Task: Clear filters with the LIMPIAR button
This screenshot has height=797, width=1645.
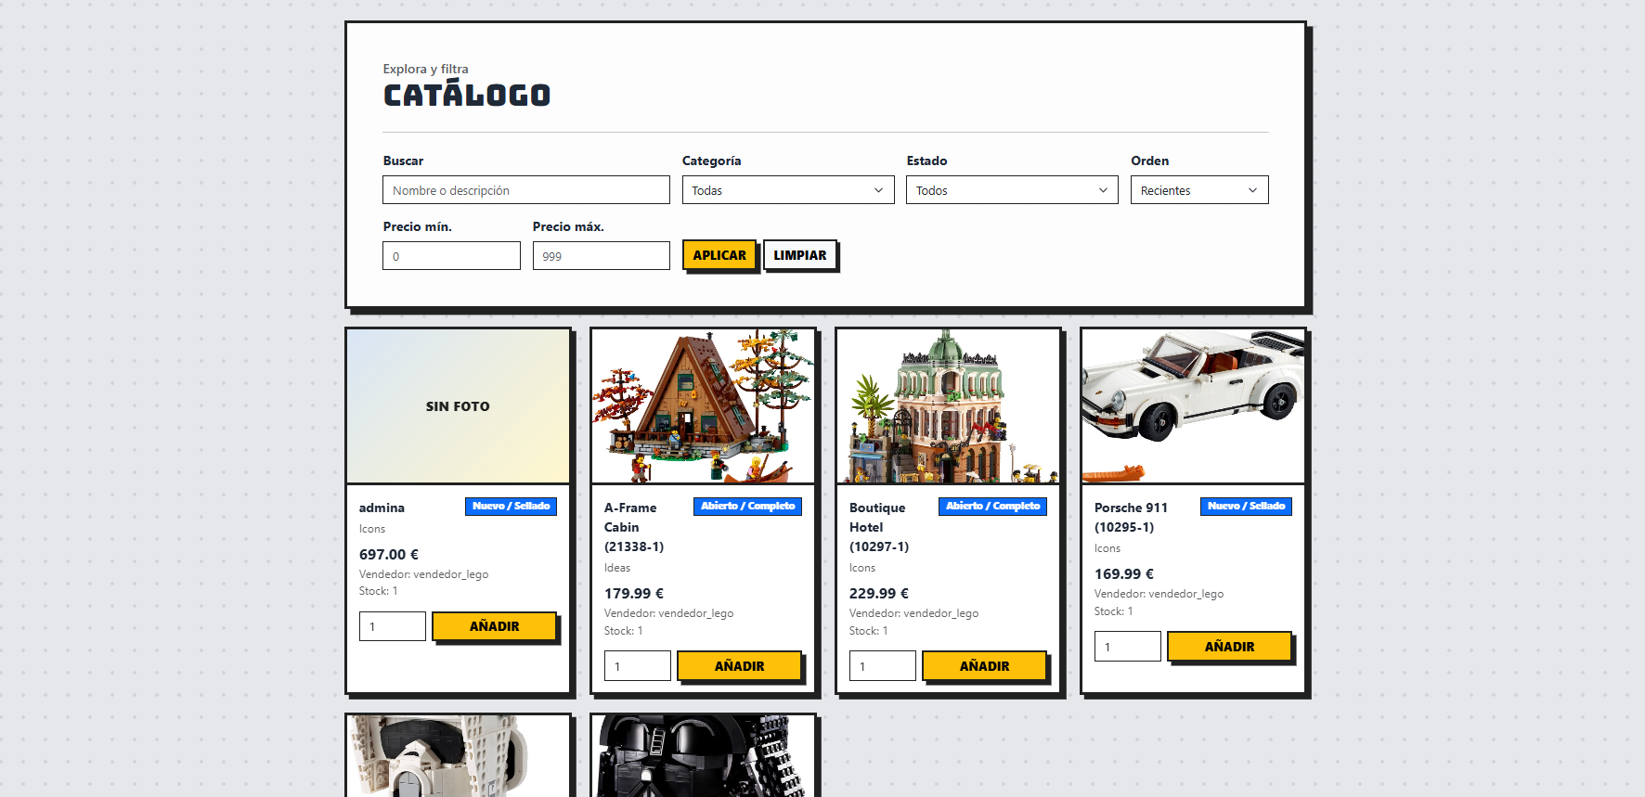Action: tap(800, 255)
